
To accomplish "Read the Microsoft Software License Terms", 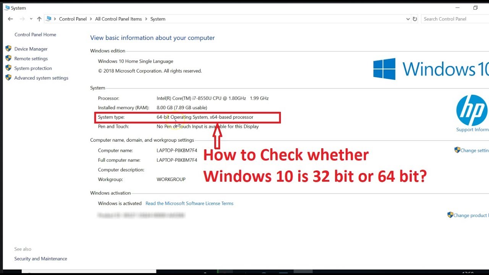I will (x=189, y=203).
